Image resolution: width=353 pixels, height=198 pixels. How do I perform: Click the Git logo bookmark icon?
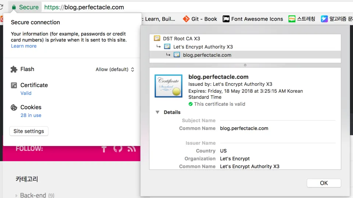pos(186,19)
